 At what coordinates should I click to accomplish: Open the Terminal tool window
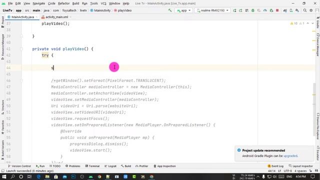pyautogui.click(x=92, y=166)
